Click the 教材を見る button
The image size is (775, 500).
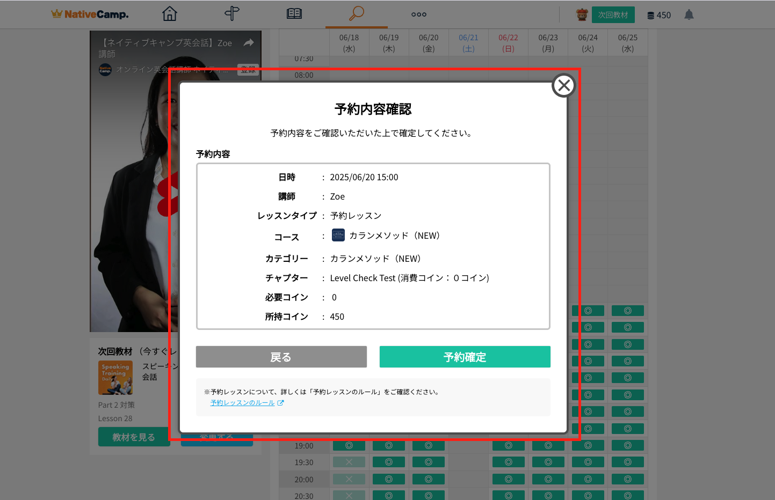pyautogui.click(x=134, y=437)
